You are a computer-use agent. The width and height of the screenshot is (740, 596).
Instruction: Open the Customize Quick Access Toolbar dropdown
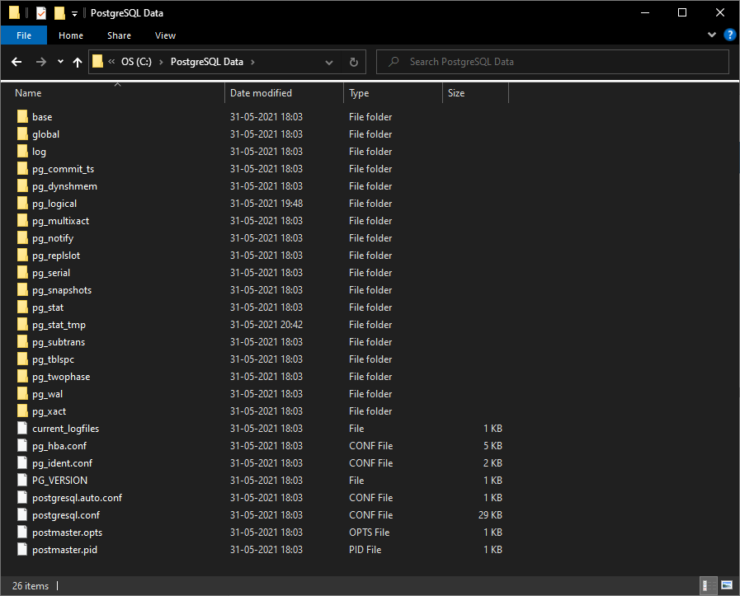[74, 13]
